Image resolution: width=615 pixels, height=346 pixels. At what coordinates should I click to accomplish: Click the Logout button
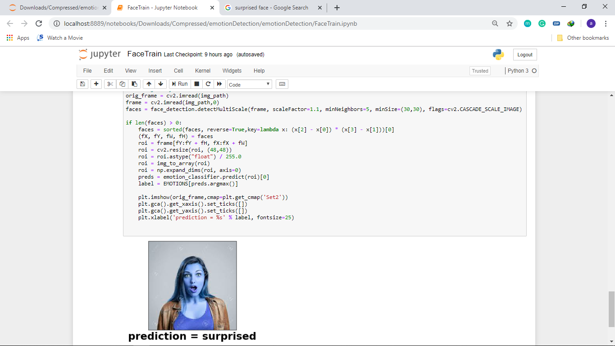[525, 55]
